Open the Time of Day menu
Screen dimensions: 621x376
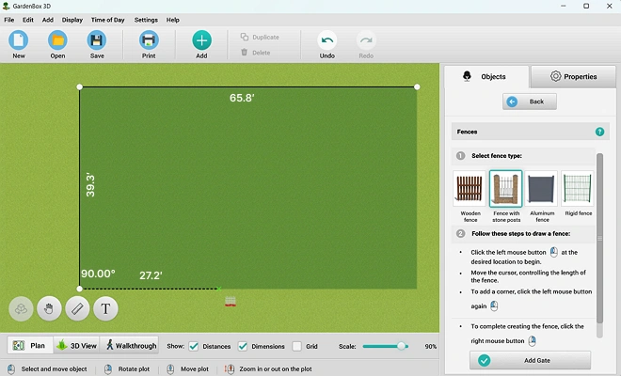coord(107,20)
